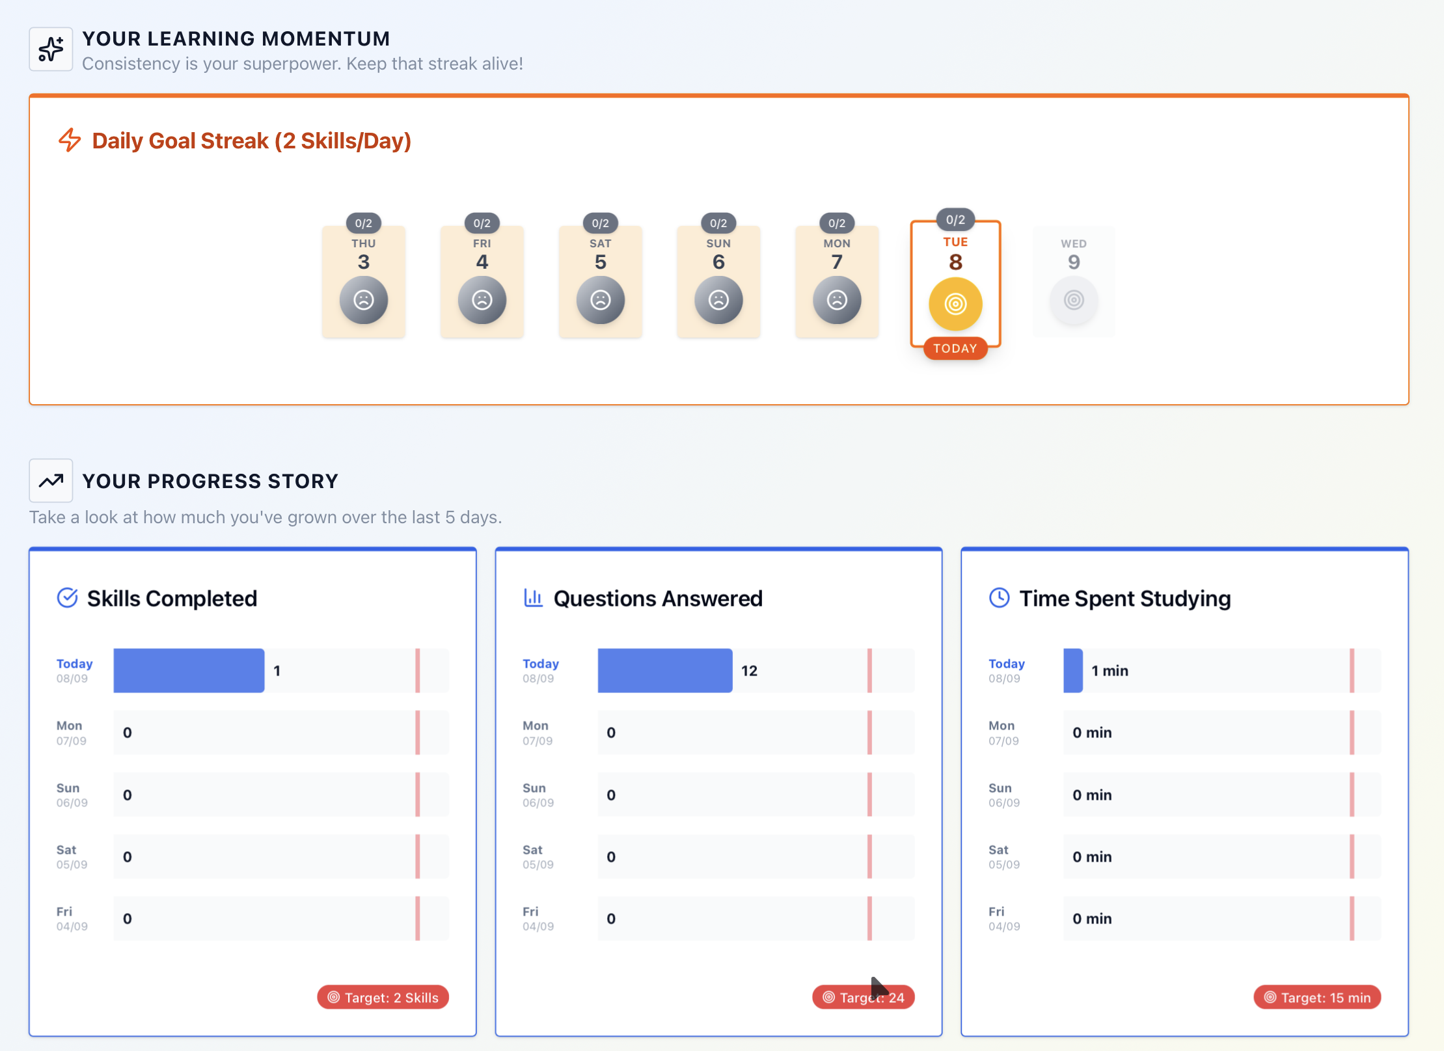1444x1051 pixels.
Task: Click the Daily Goal Streak (2 Skills/Day) heading
Action: 252,141
